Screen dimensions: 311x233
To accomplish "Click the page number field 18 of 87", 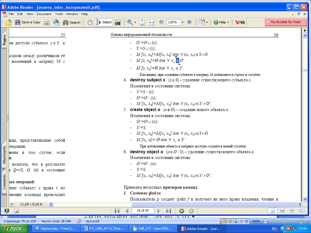I will (x=143, y=211).
